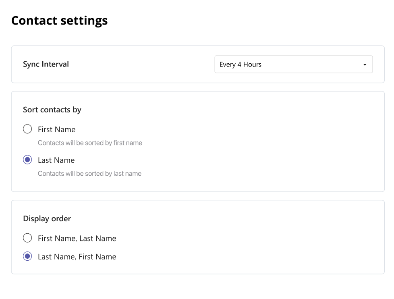This screenshot has height=299, width=394.
Task: Click the Sort contacts by section title
Action: coord(52,110)
